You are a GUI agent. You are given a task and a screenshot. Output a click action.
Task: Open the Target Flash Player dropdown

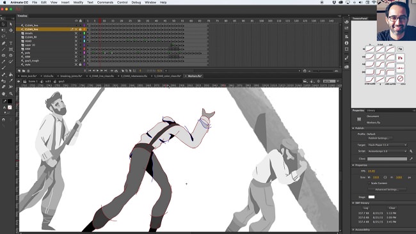coord(387,145)
